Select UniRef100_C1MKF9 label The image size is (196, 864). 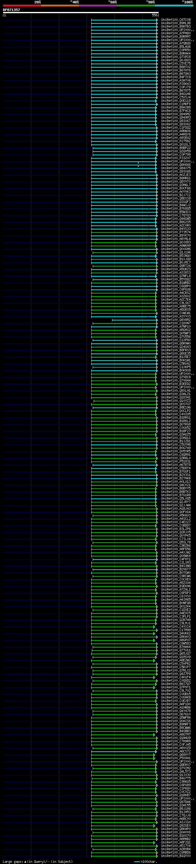point(175,104)
